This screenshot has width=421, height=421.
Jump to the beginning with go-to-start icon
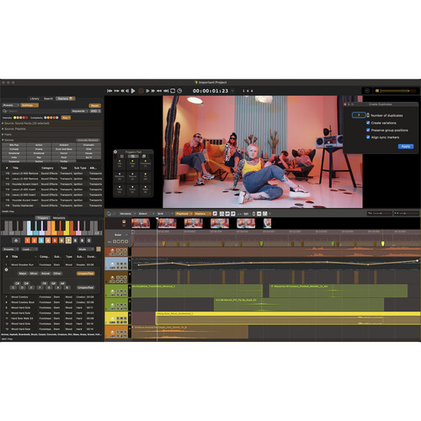point(109,91)
